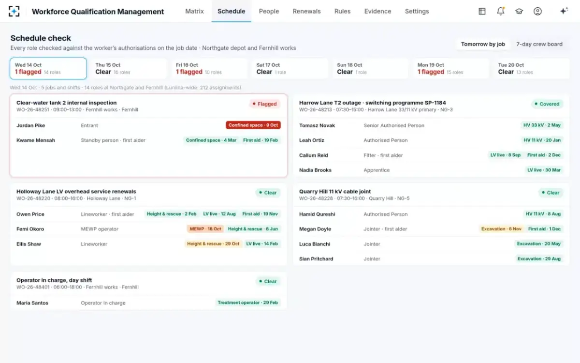The image size is (580, 363).
Task: Select worker Nadia Brooks
Action: [315, 170]
